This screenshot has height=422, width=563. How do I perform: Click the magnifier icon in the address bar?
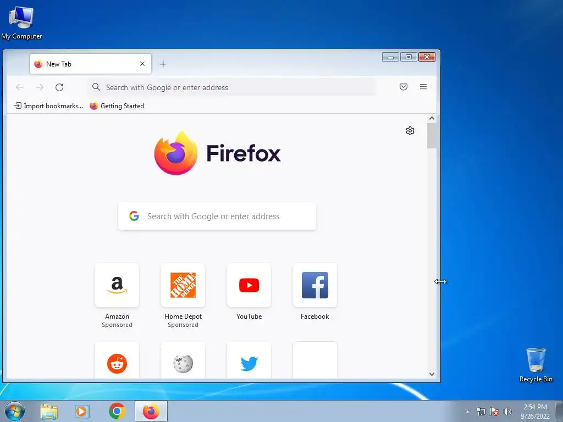[96, 87]
